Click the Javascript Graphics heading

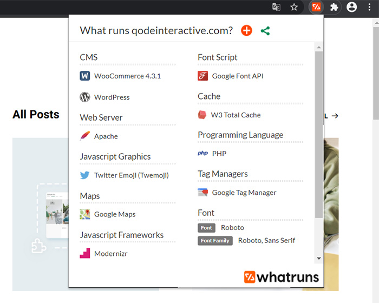(115, 156)
